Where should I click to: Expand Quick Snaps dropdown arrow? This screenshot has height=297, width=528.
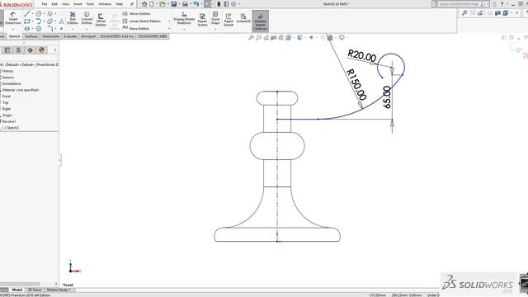[215, 29]
